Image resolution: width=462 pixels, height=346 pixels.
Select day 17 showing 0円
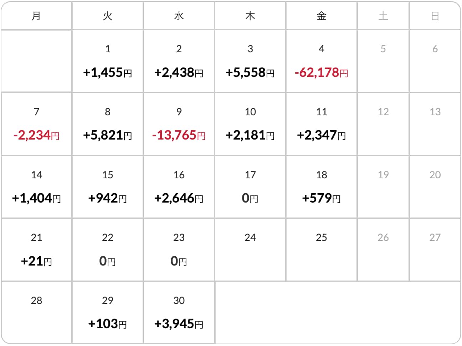tap(250, 187)
